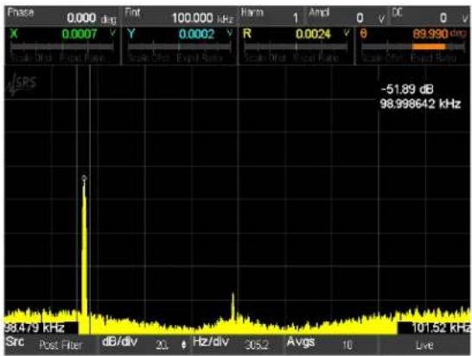Click the orange theta bar graph
Viewport: 472px width, 356px height.
point(413,47)
